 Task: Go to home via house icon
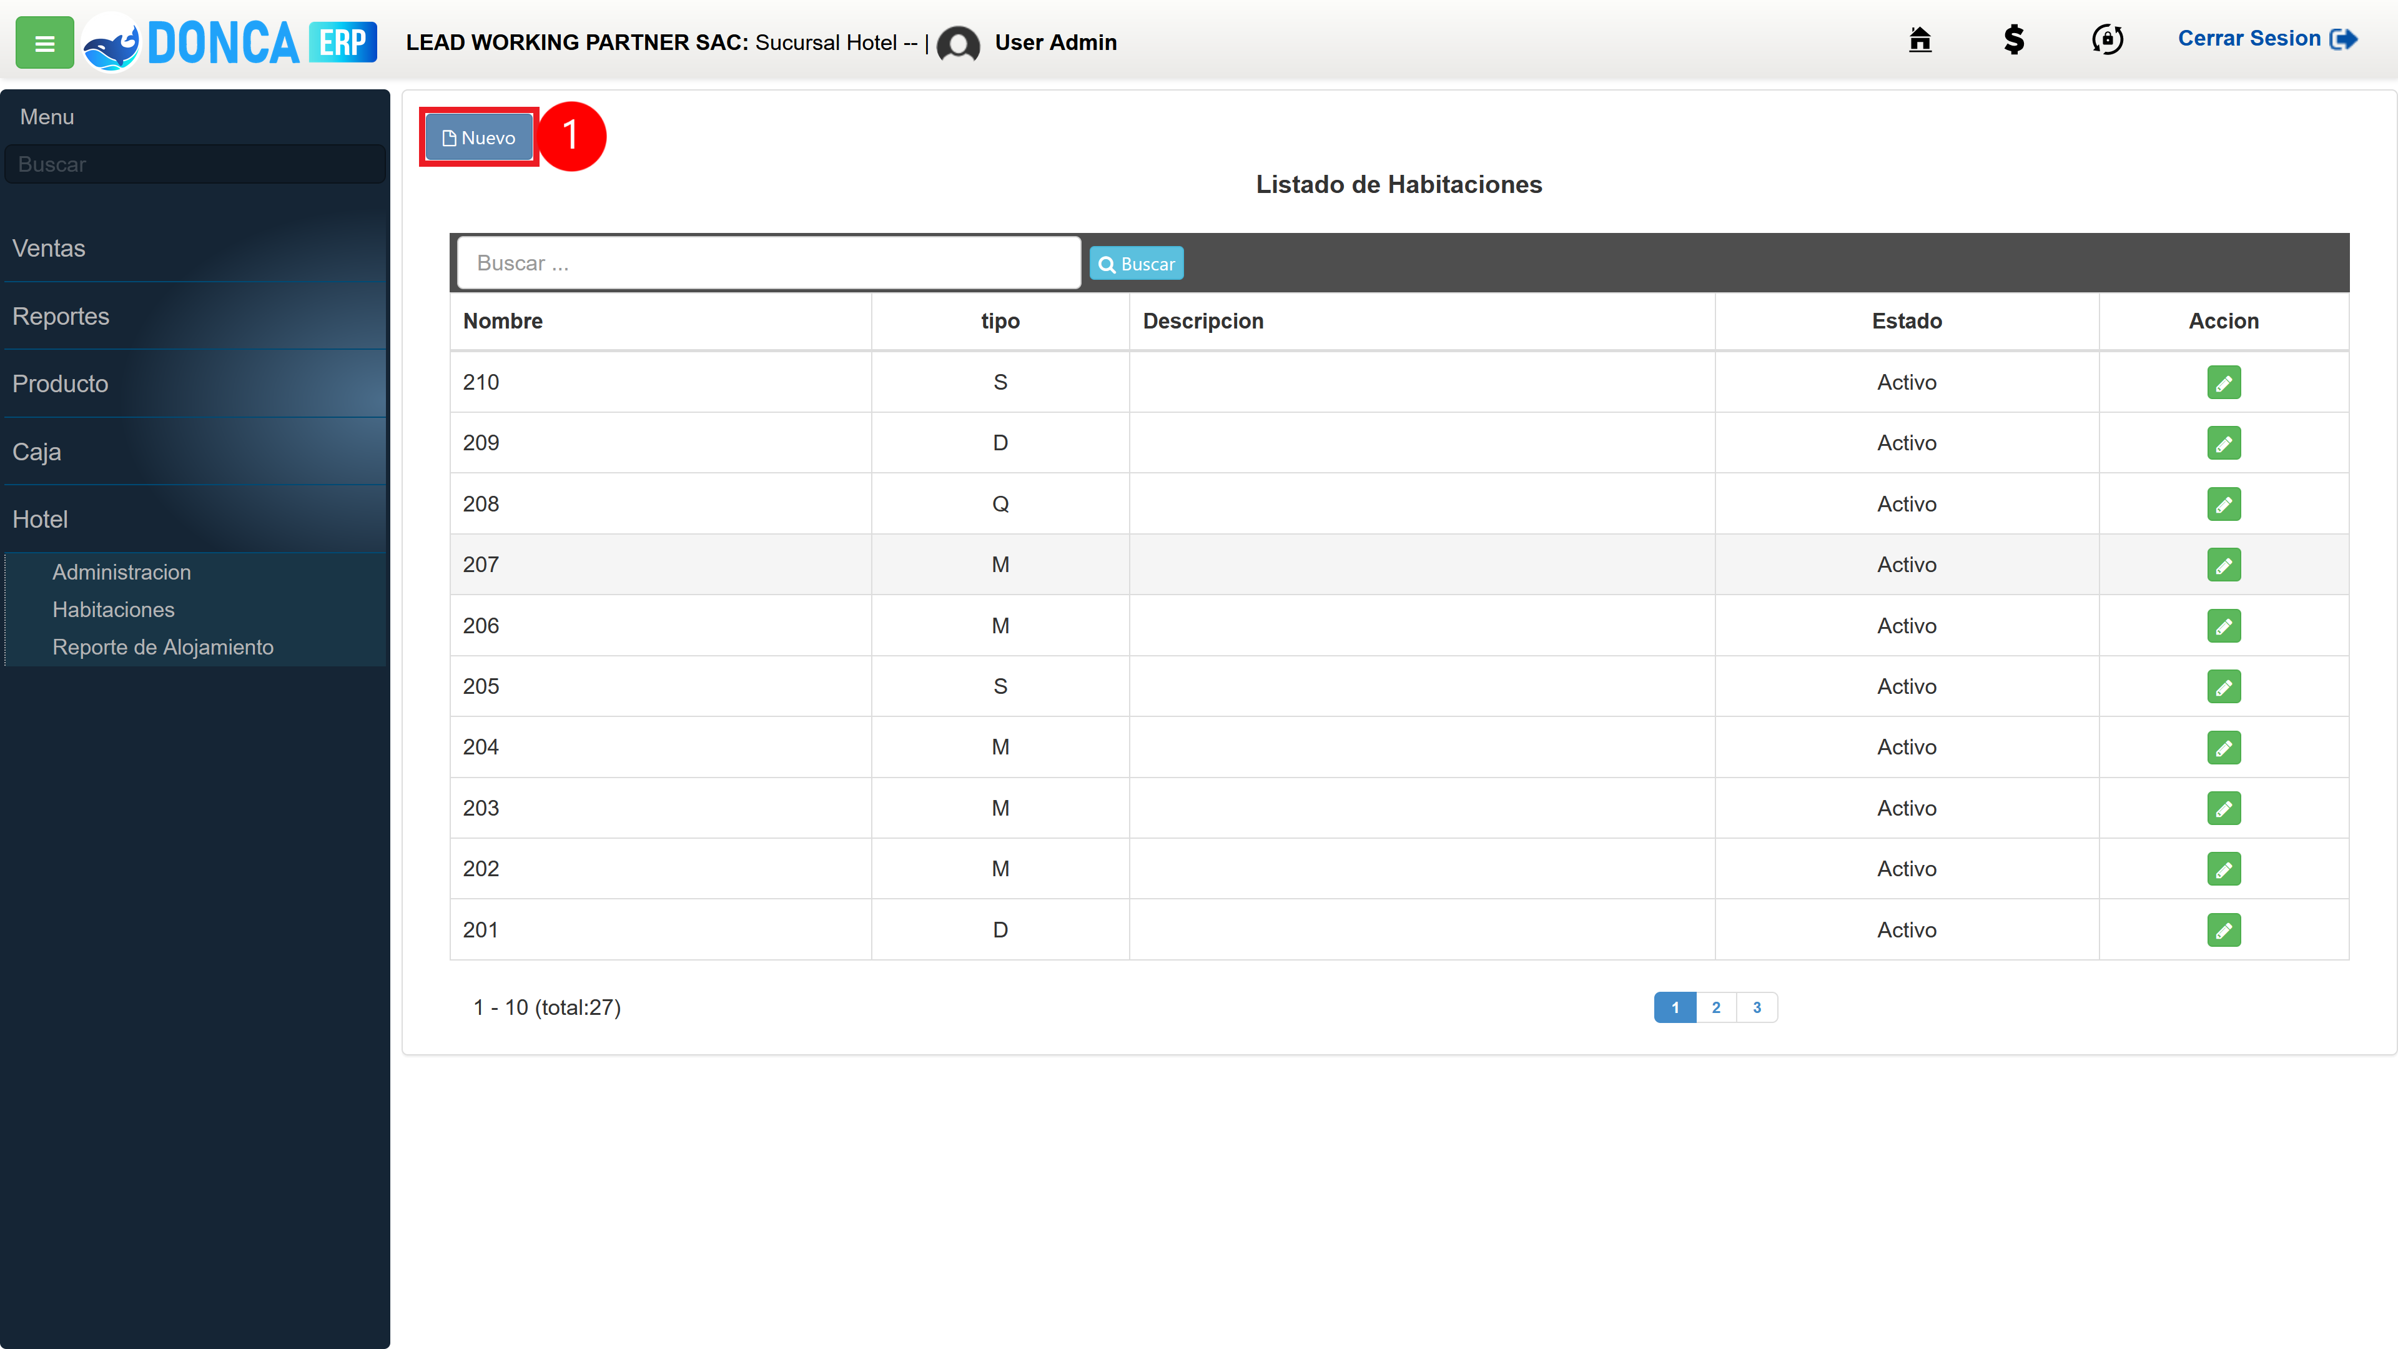1920,39
